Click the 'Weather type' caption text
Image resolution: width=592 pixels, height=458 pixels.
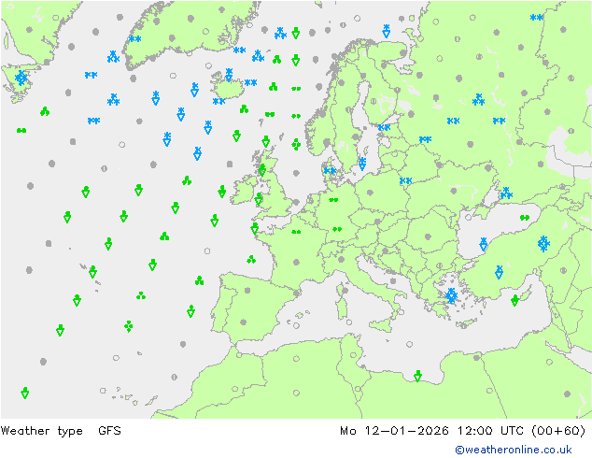41,430
